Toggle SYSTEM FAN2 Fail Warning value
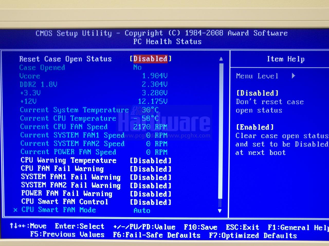This screenshot has width=329, height=246. click(151, 186)
